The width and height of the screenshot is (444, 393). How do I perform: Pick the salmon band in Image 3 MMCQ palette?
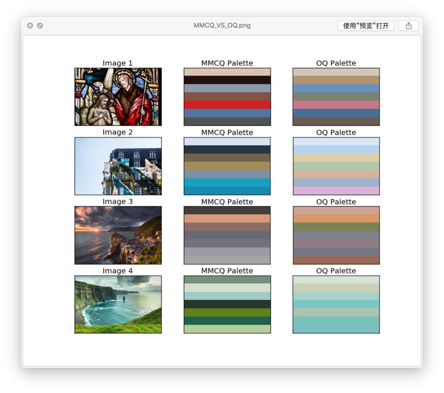[227, 218]
